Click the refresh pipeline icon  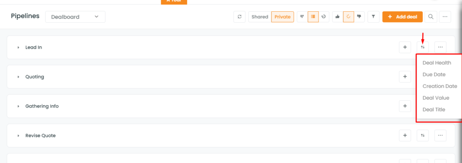[239, 17]
